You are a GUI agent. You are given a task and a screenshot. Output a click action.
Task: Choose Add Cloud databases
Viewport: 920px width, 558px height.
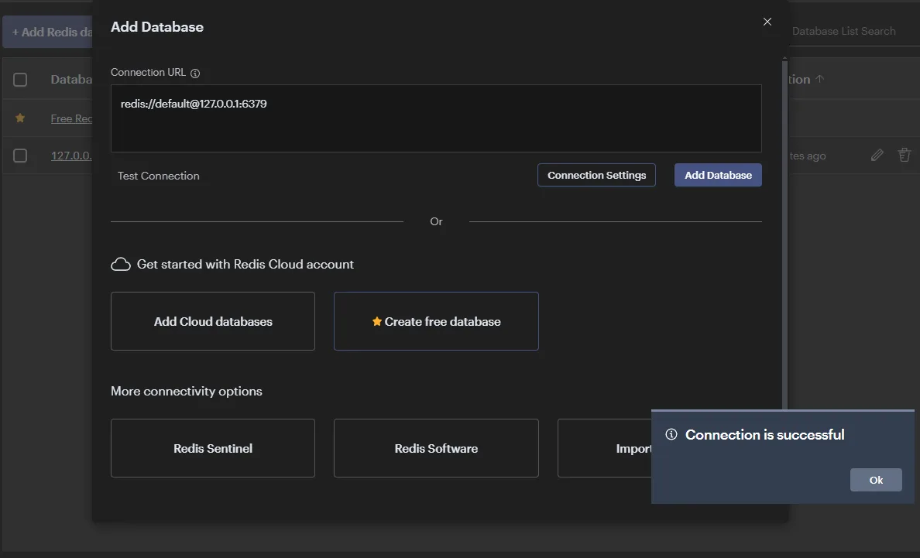(x=213, y=321)
